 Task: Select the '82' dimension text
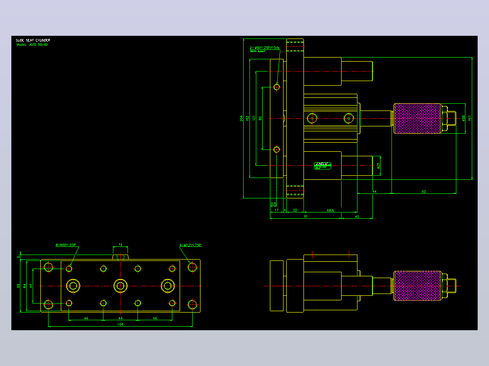(x=424, y=192)
